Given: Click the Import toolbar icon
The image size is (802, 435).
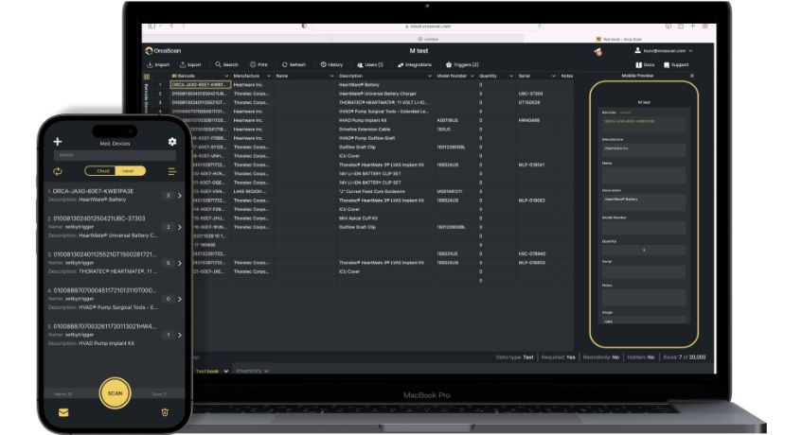Looking at the screenshot, I should (157, 64).
